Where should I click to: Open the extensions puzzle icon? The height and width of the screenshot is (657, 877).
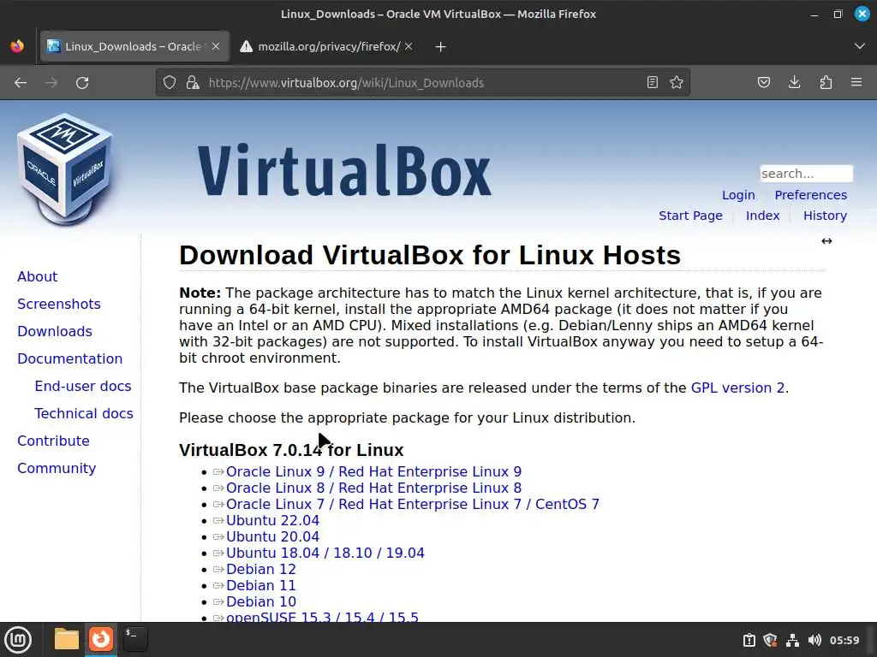826,83
